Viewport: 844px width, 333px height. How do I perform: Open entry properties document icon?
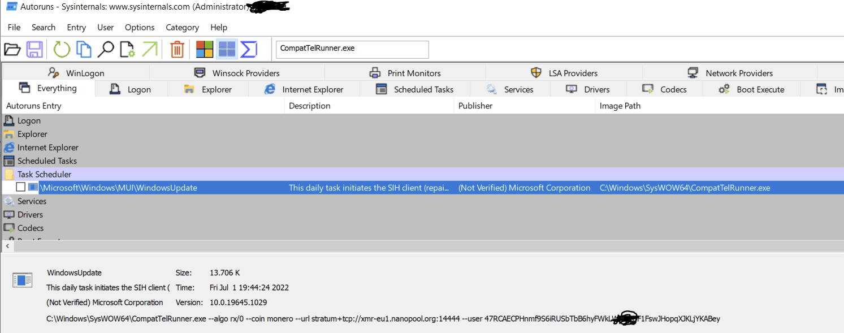127,49
